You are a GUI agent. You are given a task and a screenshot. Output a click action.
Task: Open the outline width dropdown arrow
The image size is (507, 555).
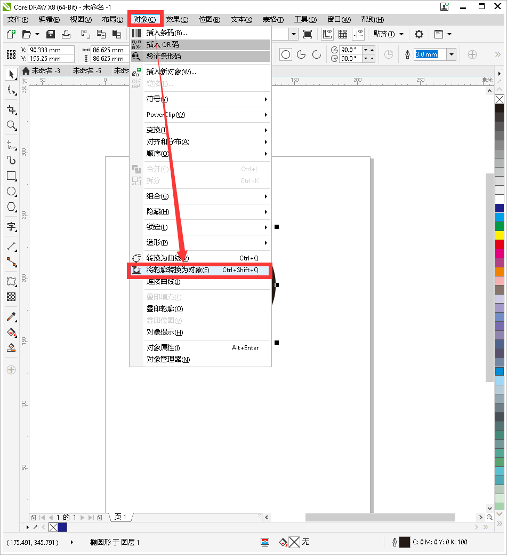pyautogui.click(x=452, y=54)
